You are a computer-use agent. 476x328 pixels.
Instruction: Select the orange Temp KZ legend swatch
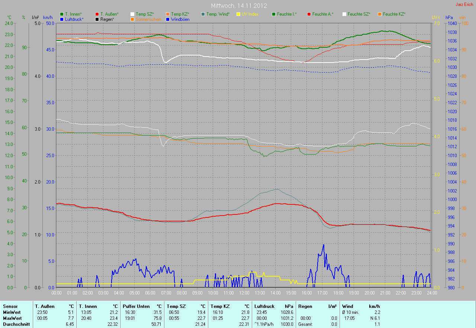pos(168,14)
